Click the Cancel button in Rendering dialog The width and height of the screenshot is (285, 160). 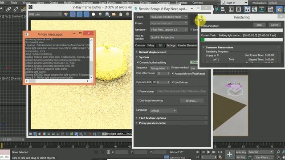(x=274, y=25)
